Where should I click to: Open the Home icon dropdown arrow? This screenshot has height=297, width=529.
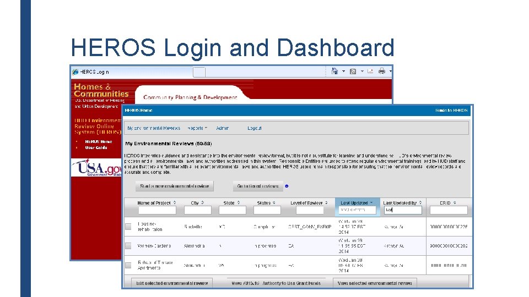[343, 71]
